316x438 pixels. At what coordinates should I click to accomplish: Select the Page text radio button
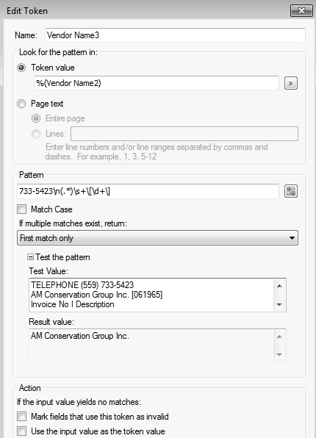tap(21, 104)
